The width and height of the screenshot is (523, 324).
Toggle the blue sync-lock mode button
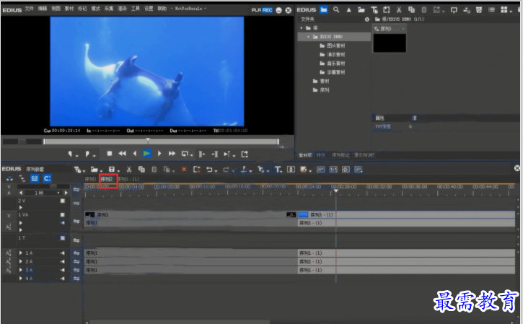point(35,178)
